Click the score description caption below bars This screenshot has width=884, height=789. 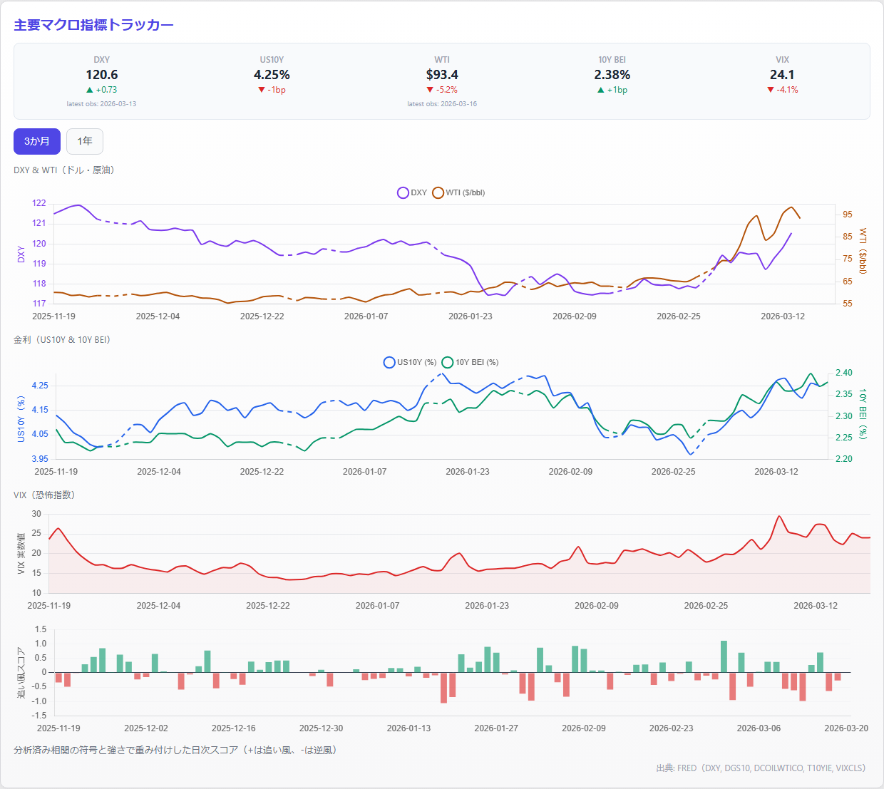tap(175, 750)
